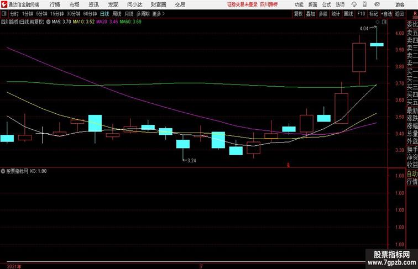
Task: Click the 画线 drawing button
Action: coord(348,14)
